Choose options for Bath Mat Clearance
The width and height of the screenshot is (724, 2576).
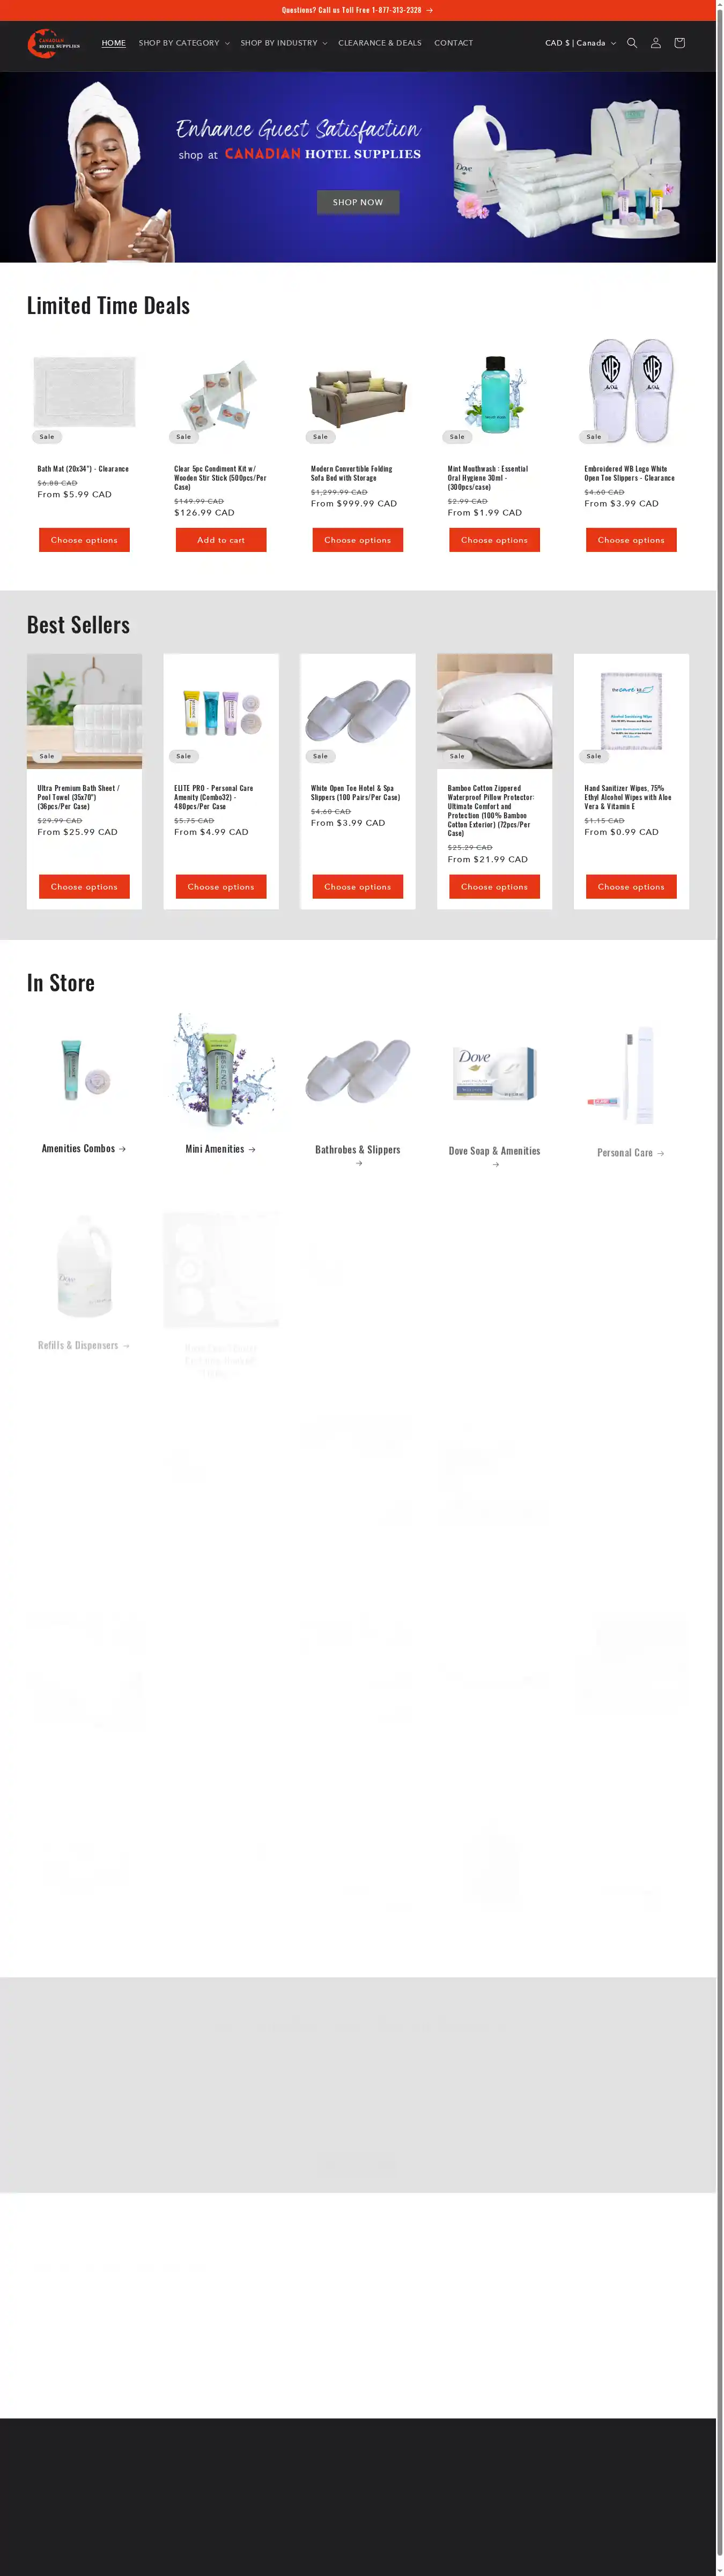click(x=84, y=540)
